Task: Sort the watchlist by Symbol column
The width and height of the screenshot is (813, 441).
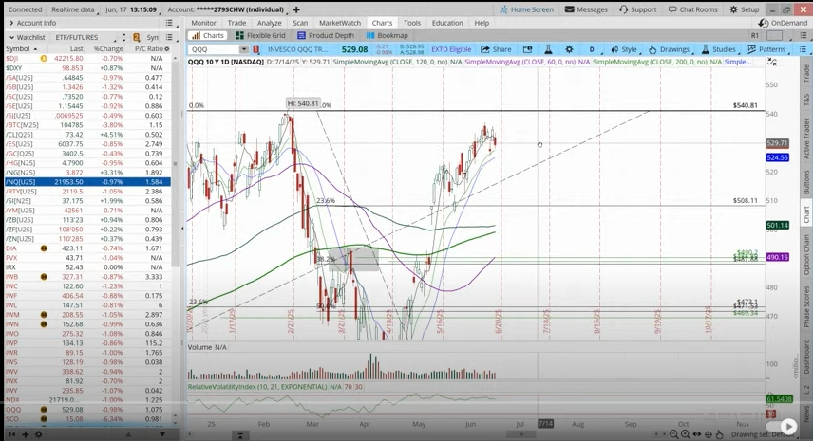Action: (21, 48)
